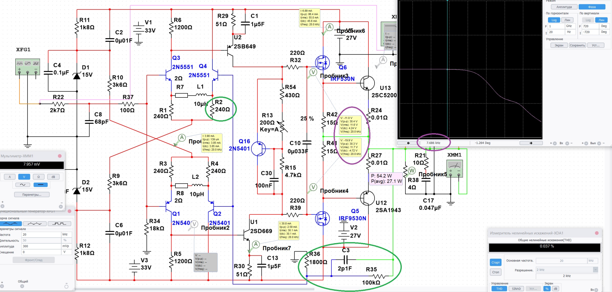This screenshot has height=292, width=612.
Task: Click the Сохранить button in Bode plotter
Action: pyautogui.click(x=577, y=46)
